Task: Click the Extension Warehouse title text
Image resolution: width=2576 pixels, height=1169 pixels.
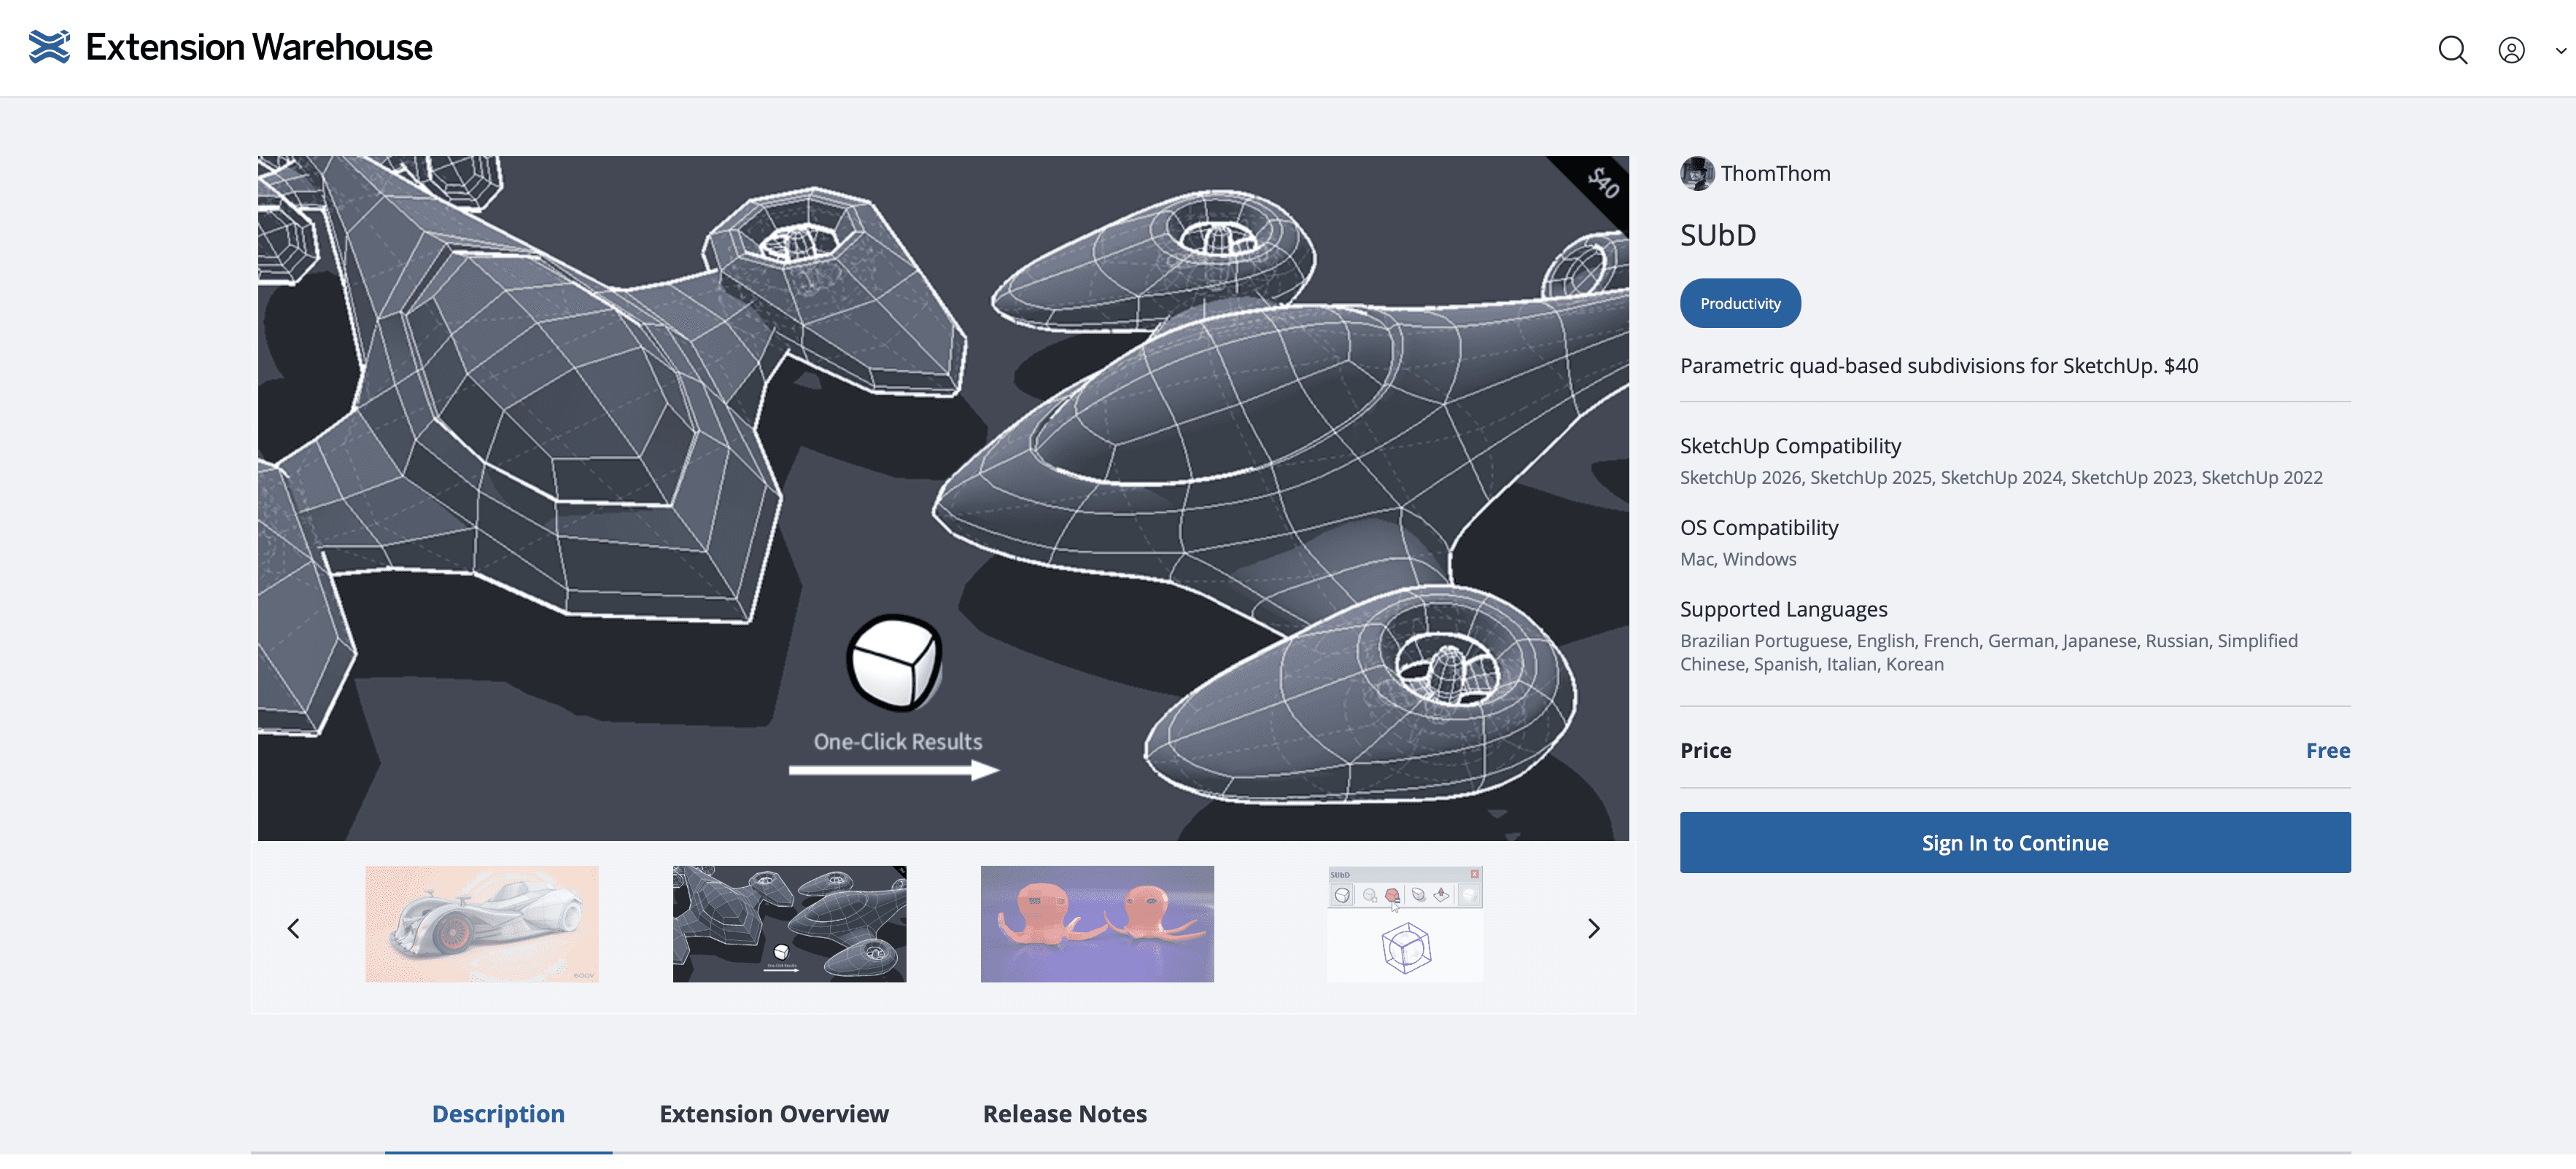Action: coord(259,47)
